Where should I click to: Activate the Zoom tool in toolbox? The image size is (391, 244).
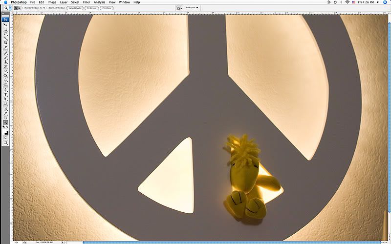[x=5, y=122]
